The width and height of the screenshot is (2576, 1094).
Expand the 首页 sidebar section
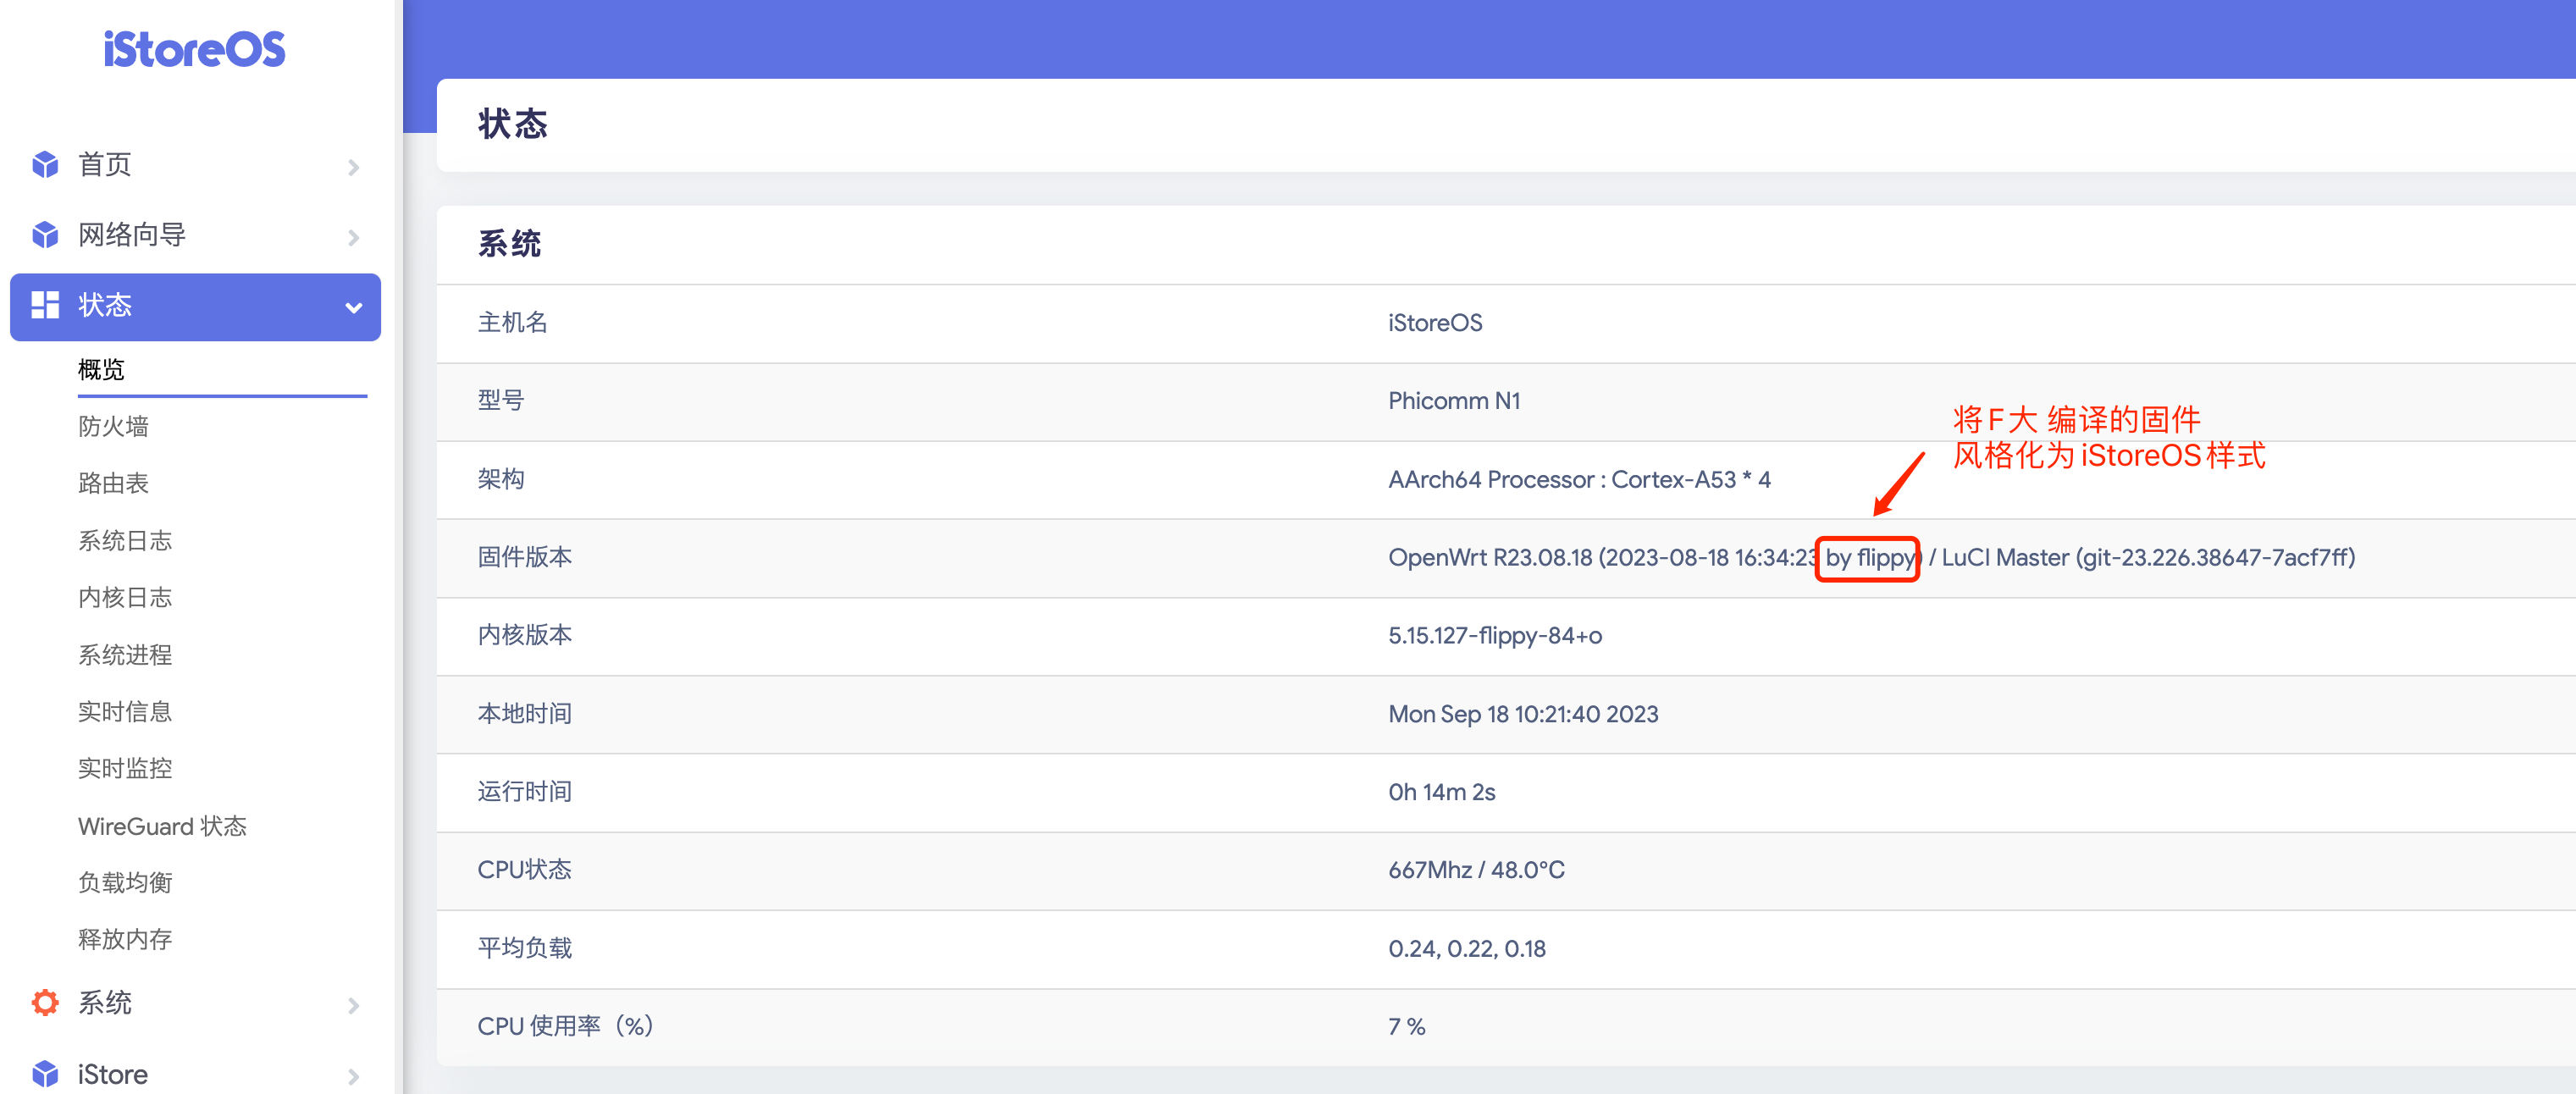(x=352, y=167)
